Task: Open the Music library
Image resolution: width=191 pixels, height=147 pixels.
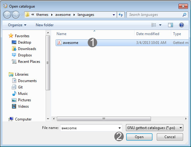Action: tap(23, 94)
